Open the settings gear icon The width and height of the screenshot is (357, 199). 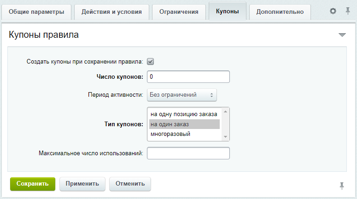coord(333,11)
